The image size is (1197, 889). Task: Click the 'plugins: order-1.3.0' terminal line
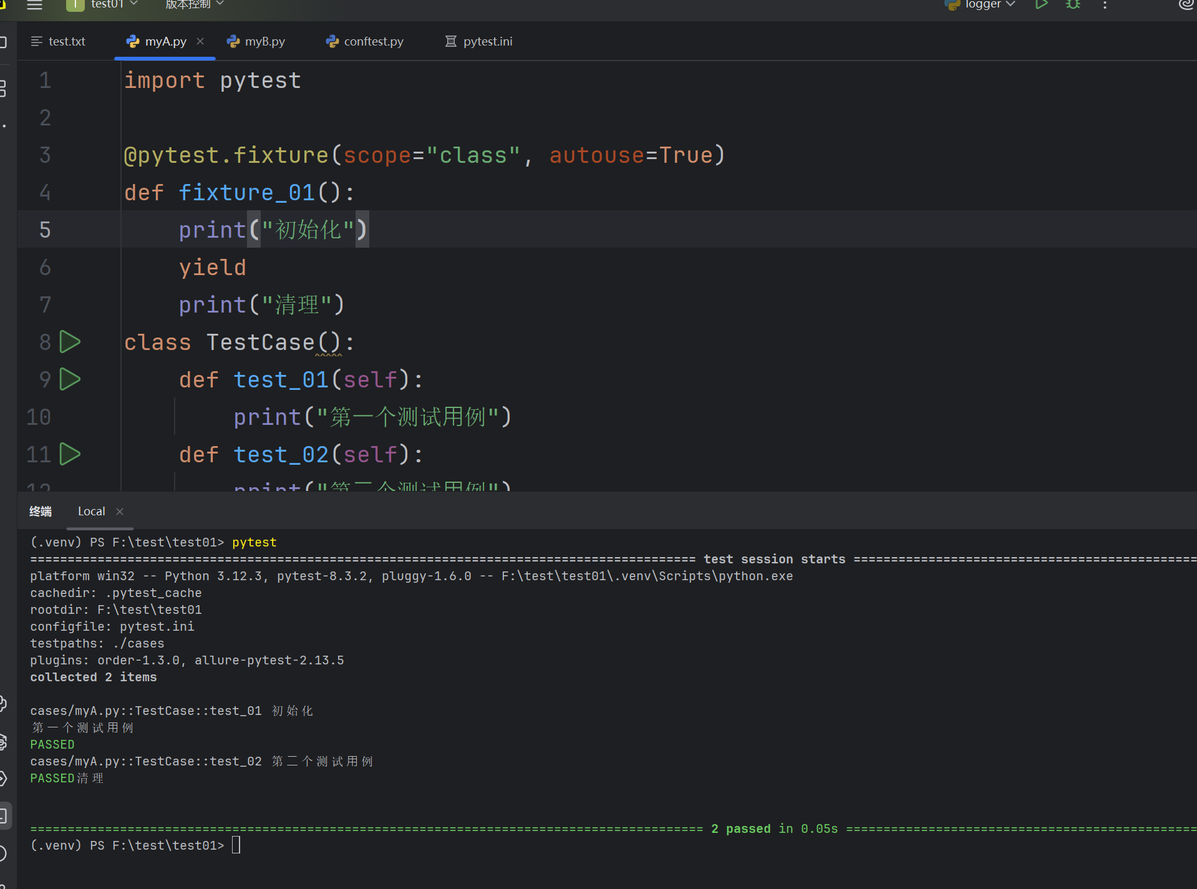click(x=187, y=660)
